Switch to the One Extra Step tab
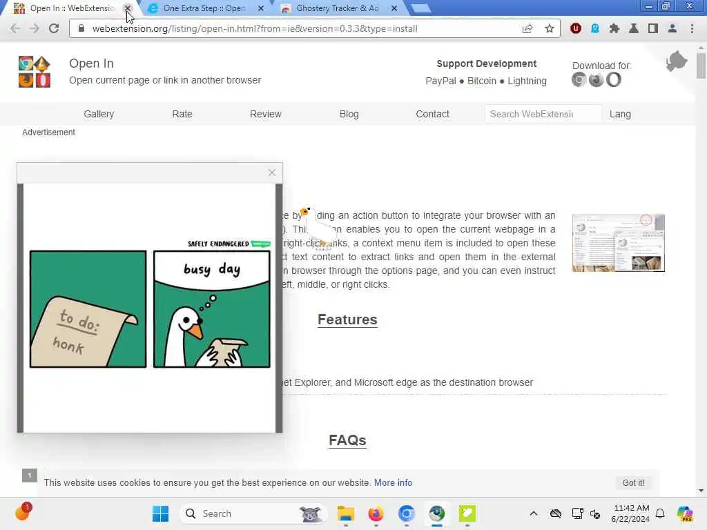Viewport: 707px width, 530px height. coord(204,8)
